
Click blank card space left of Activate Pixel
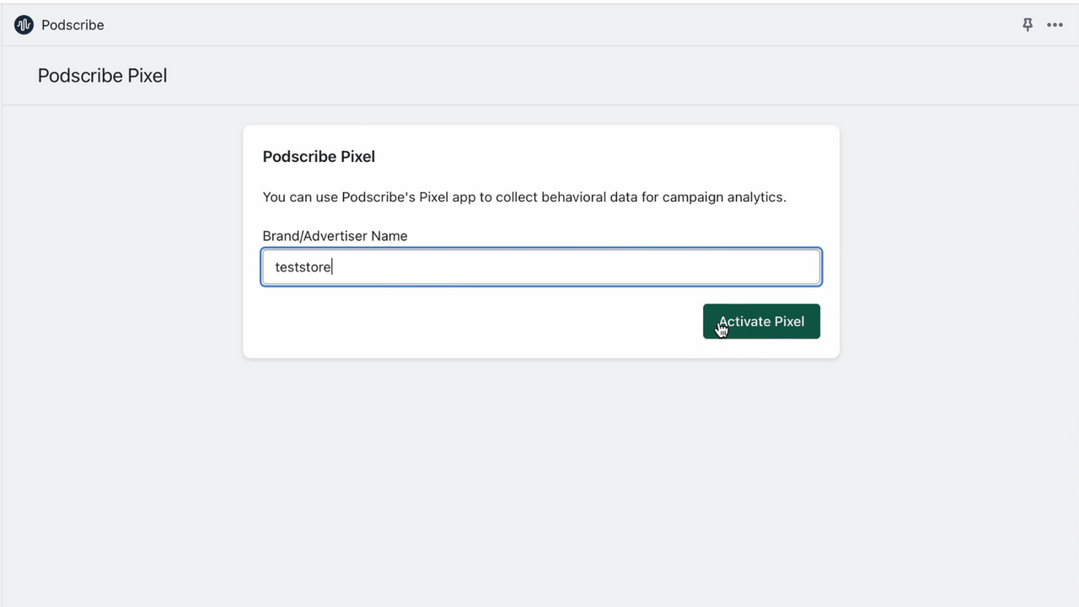(x=472, y=321)
